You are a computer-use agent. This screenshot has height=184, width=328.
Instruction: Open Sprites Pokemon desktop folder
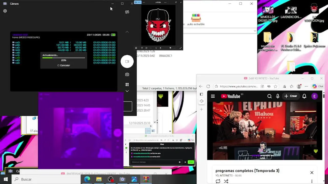pos(314,40)
